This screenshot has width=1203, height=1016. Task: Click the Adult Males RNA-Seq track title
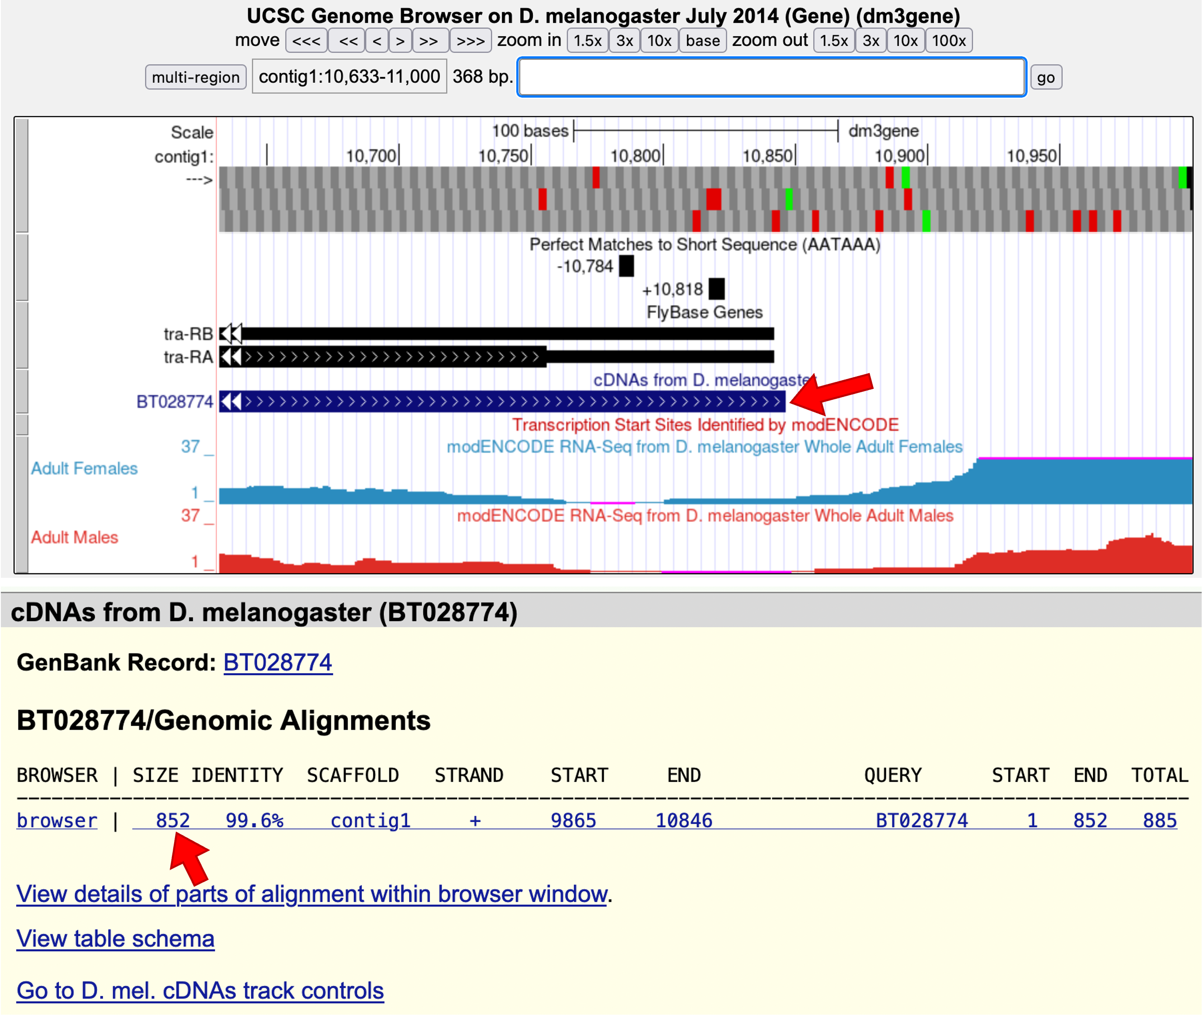(x=705, y=516)
